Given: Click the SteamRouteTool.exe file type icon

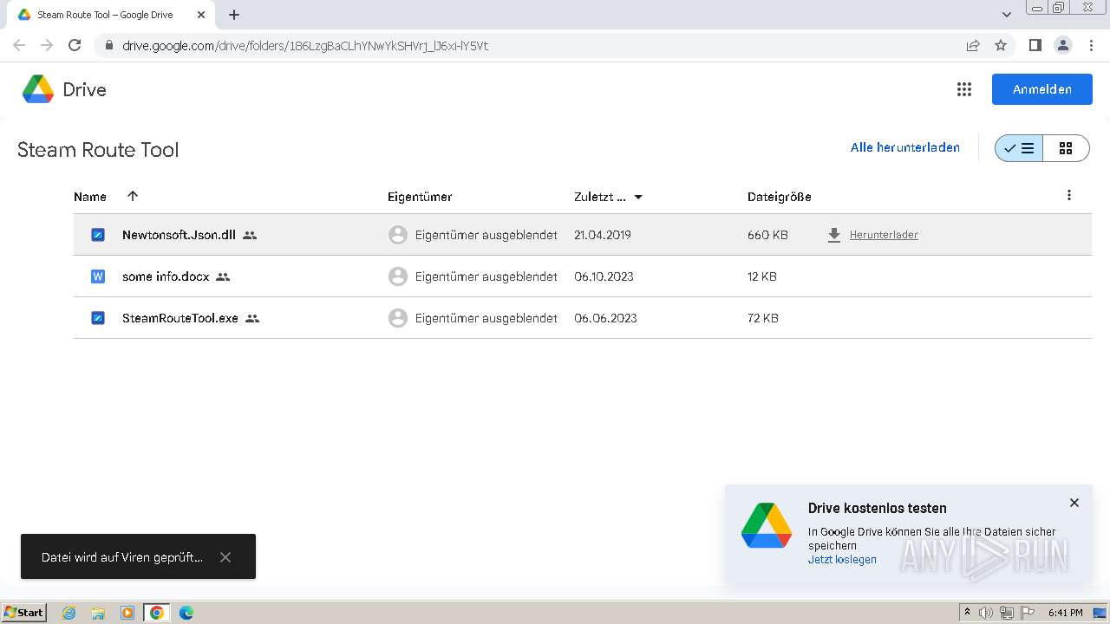Looking at the screenshot, I should pyautogui.click(x=98, y=318).
